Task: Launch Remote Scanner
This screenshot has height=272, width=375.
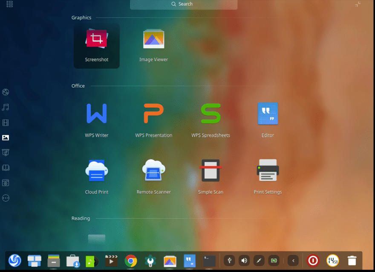Action: [x=153, y=177]
